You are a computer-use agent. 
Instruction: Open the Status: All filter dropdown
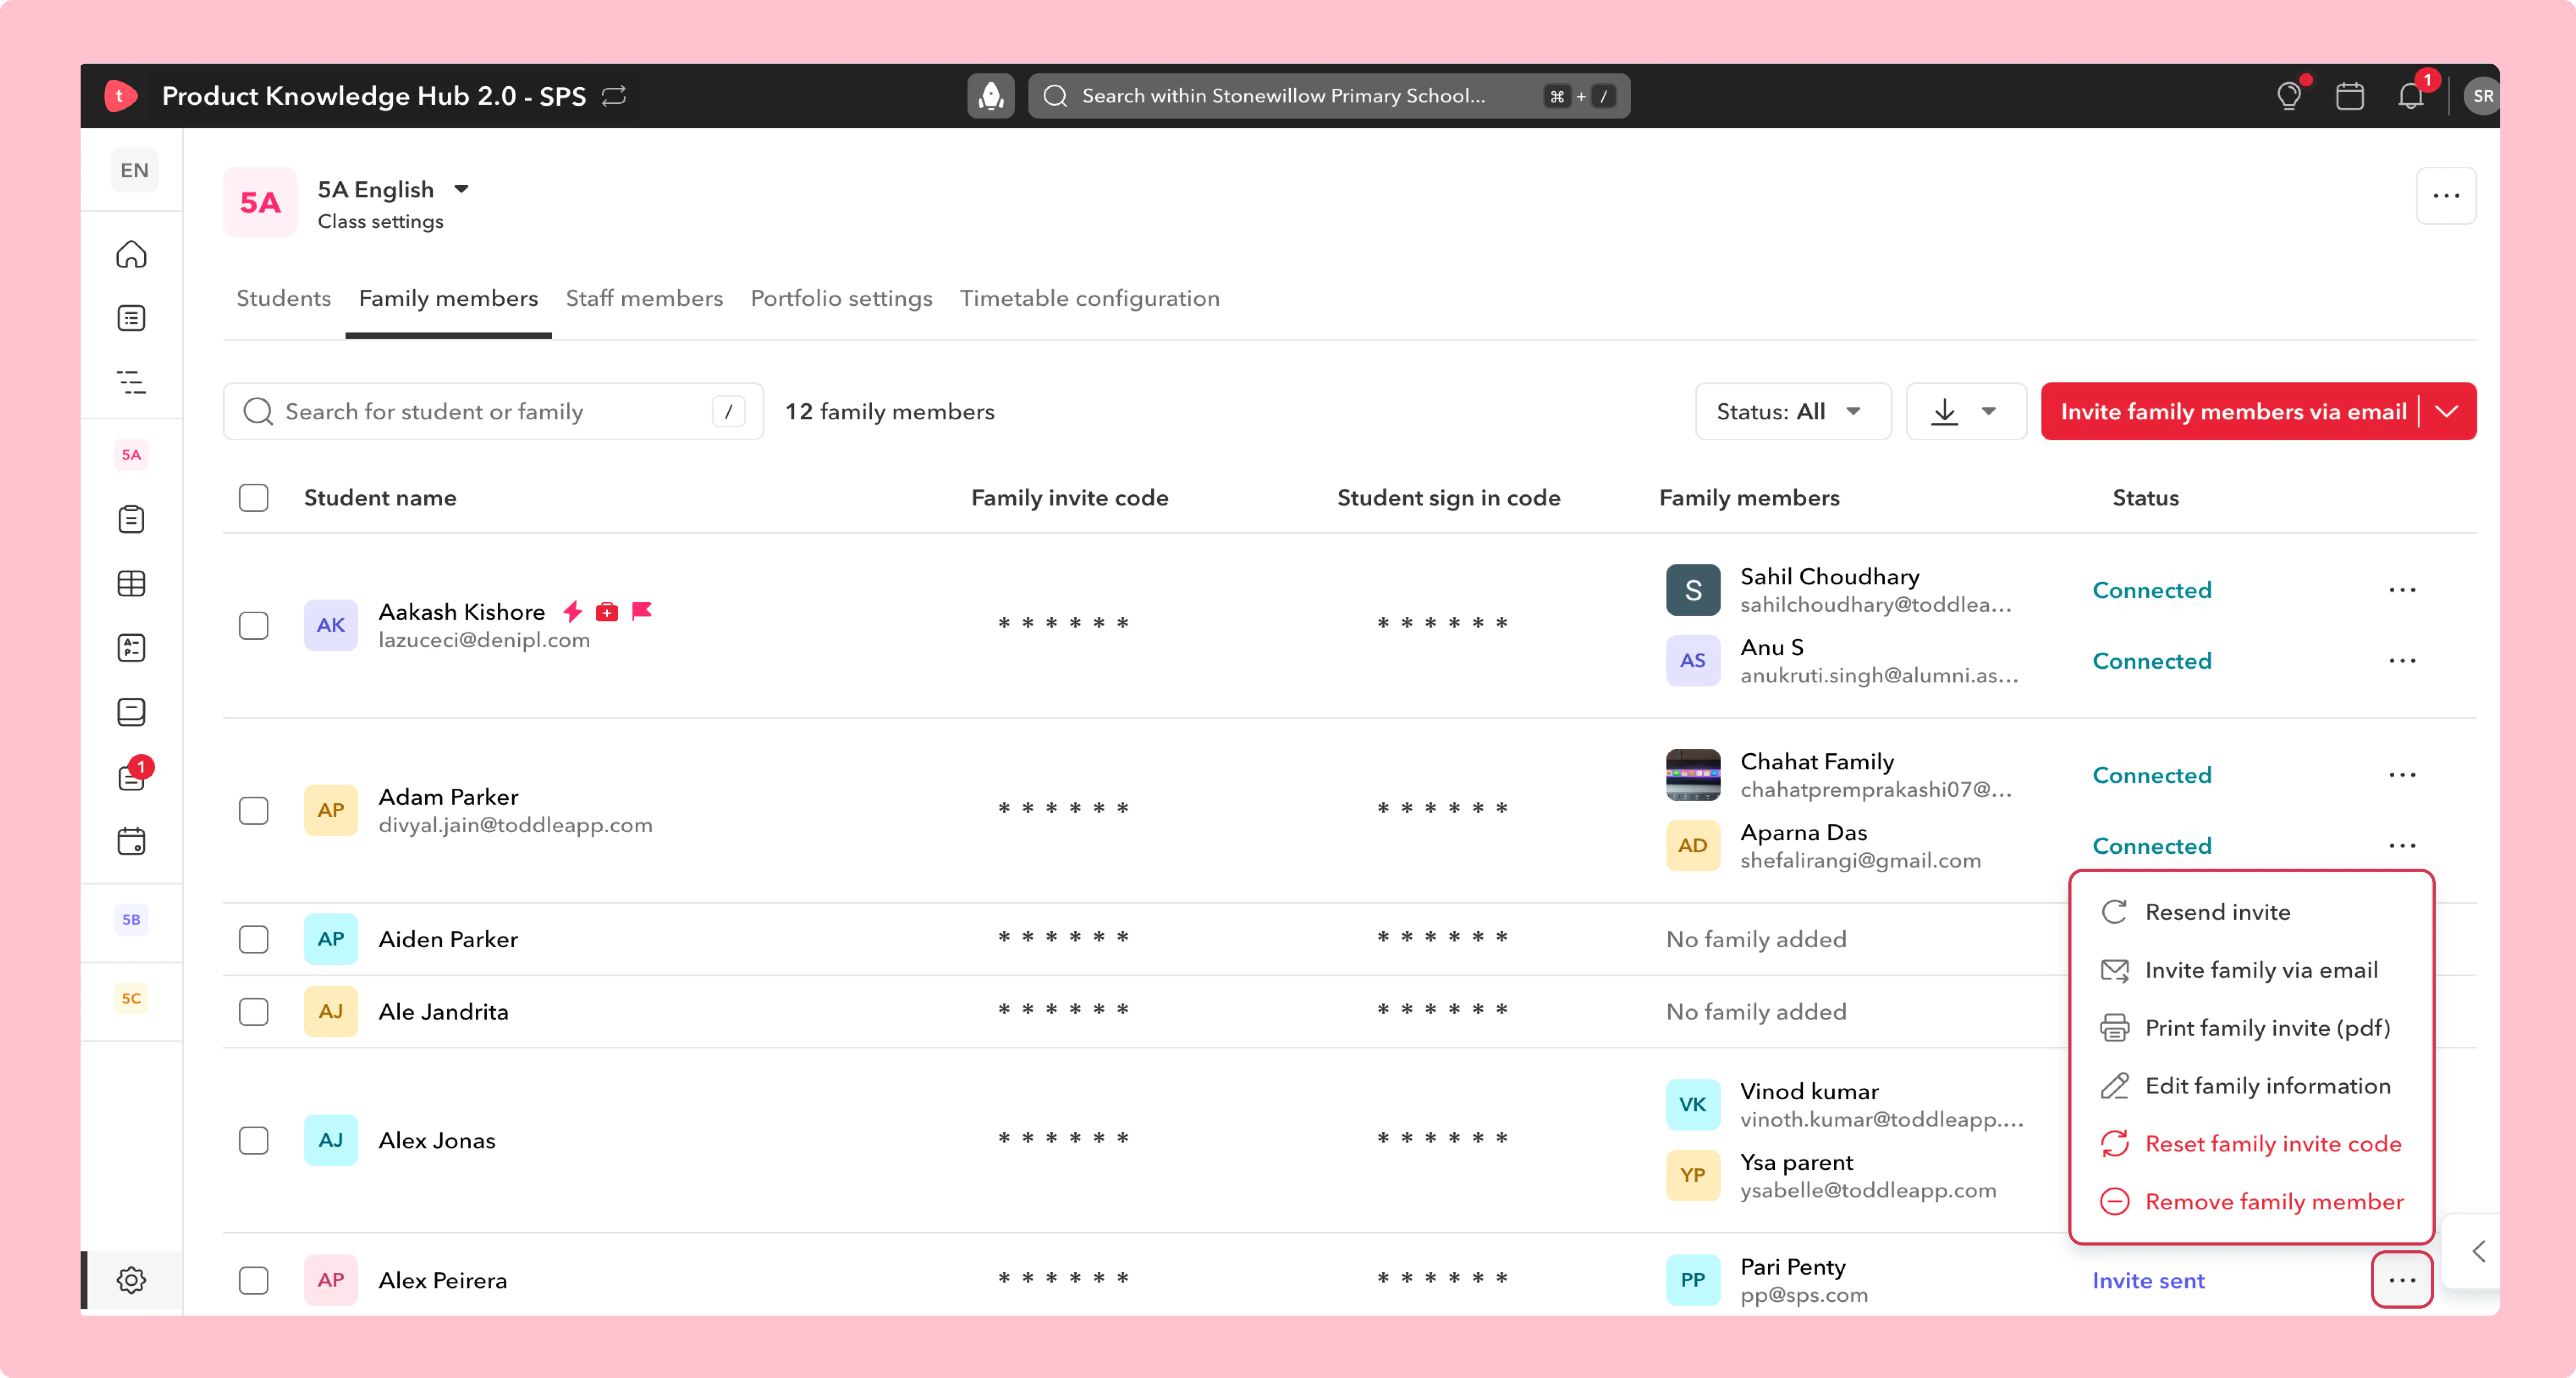point(1792,411)
